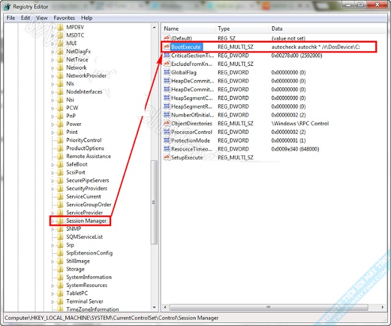The image size is (391, 326).
Task: Open the Help menu
Action: click(x=87, y=18)
